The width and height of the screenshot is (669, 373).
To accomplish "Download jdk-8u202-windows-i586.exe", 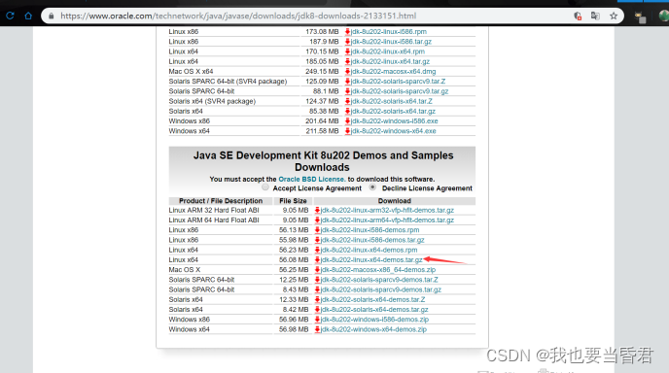I will (x=395, y=121).
